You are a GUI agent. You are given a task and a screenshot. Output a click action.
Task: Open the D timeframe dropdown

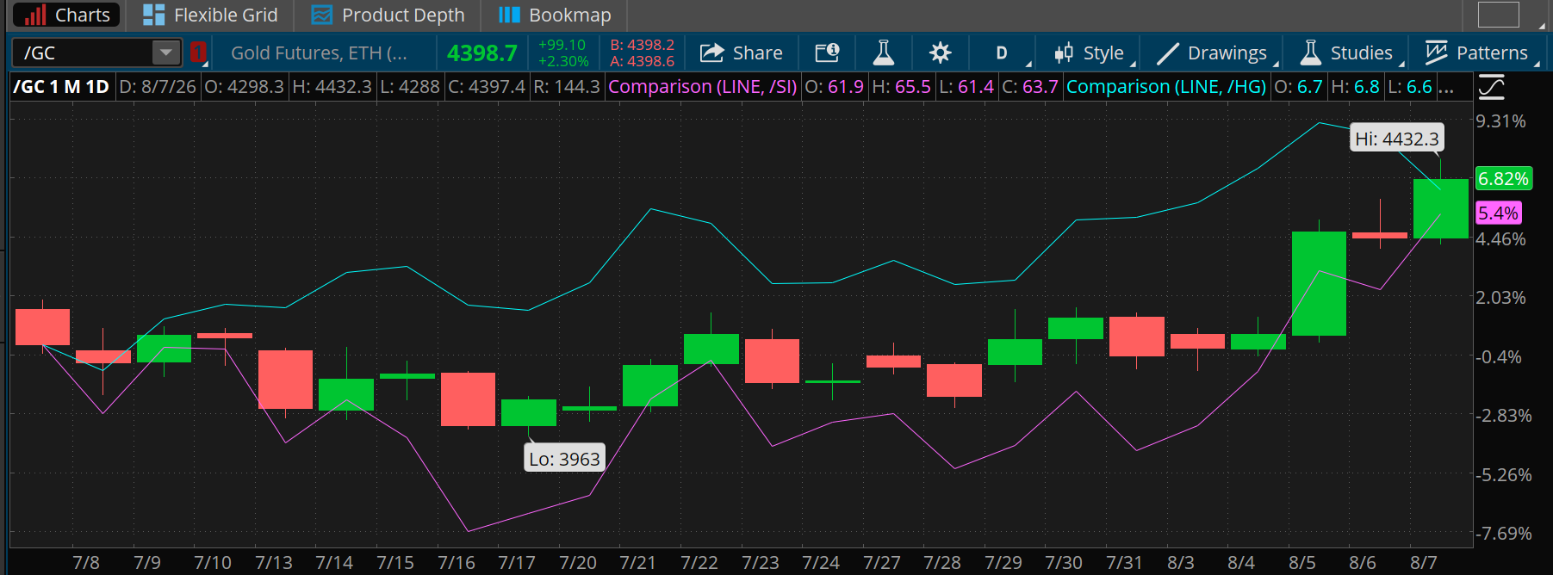(x=1003, y=53)
